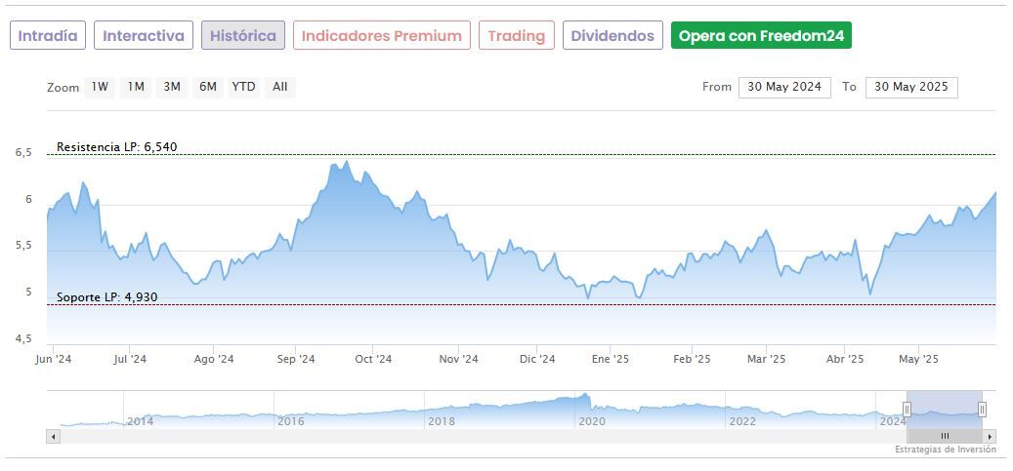Click the To date input field
The height and width of the screenshot is (471, 1013).
[x=911, y=87]
